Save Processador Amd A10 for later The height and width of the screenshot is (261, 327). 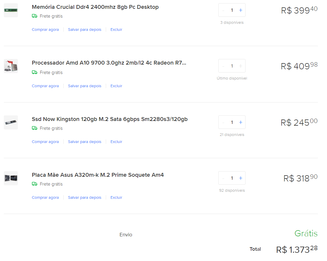point(84,86)
